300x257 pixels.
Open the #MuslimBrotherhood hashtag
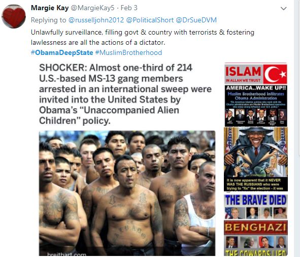[x=128, y=52]
